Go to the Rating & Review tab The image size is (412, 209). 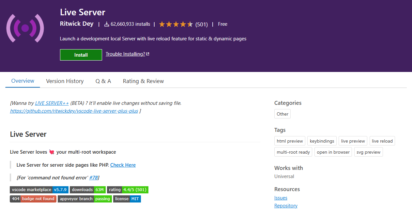click(143, 81)
